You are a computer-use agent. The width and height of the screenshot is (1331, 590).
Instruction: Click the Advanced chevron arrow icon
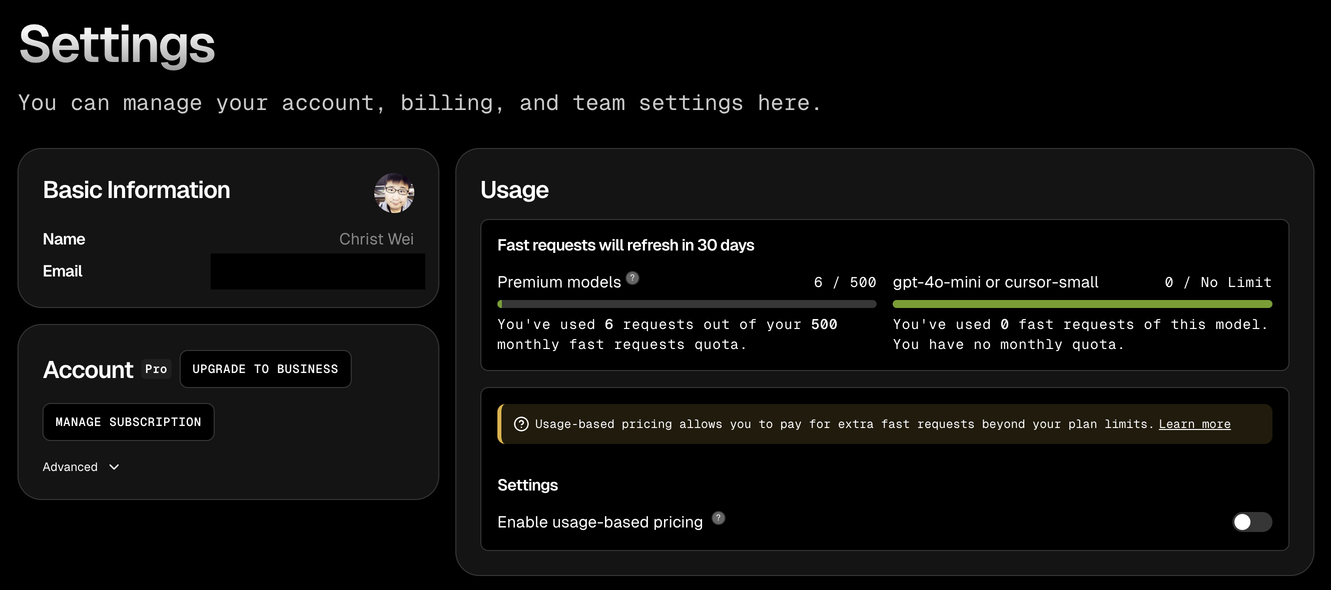tap(114, 467)
